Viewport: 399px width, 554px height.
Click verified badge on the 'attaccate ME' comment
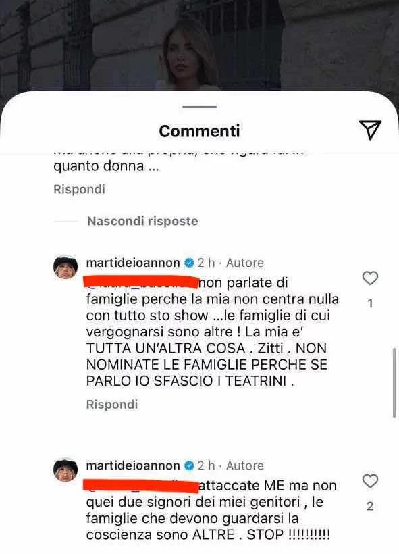click(x=189, y=465)
